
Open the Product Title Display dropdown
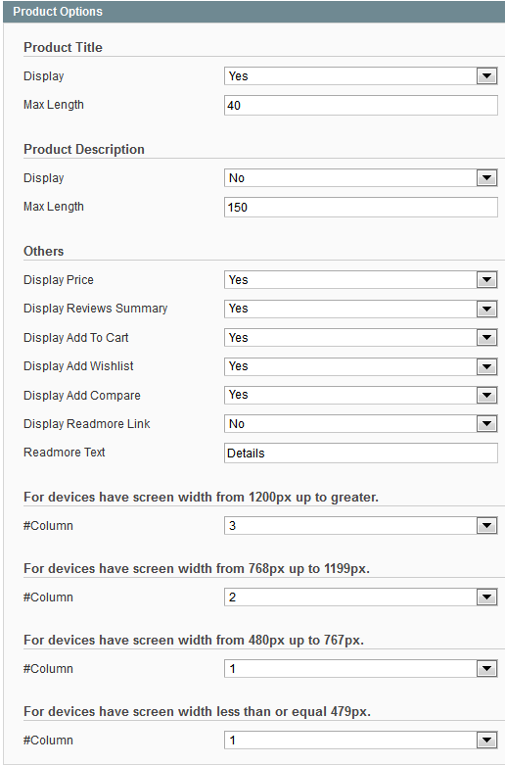361,76
